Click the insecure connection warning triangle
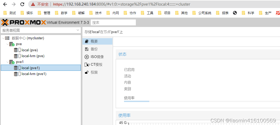Viewport: 280px width, 125px height. click(33, 4)
